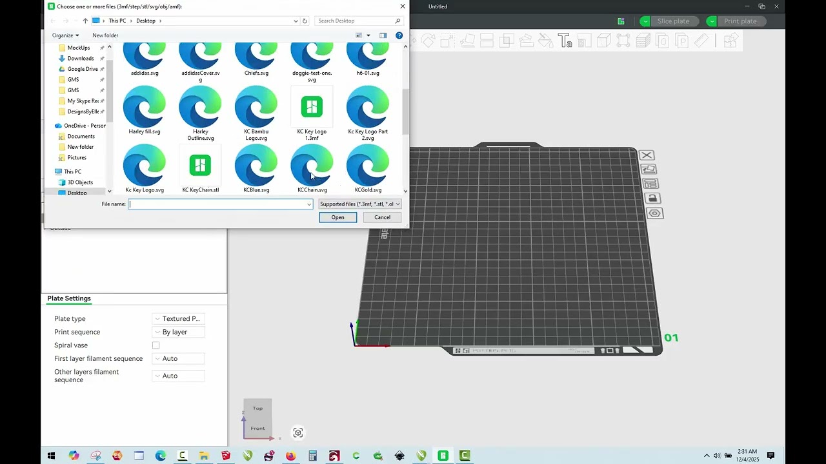826x464 pixels.
Task: Open the Print plate dropdown arrow
Action: [711, 21]
